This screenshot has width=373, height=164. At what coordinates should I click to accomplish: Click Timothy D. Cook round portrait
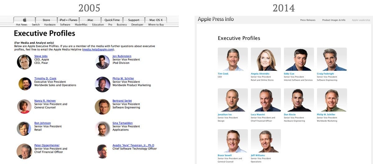click(x=25, y=84)
